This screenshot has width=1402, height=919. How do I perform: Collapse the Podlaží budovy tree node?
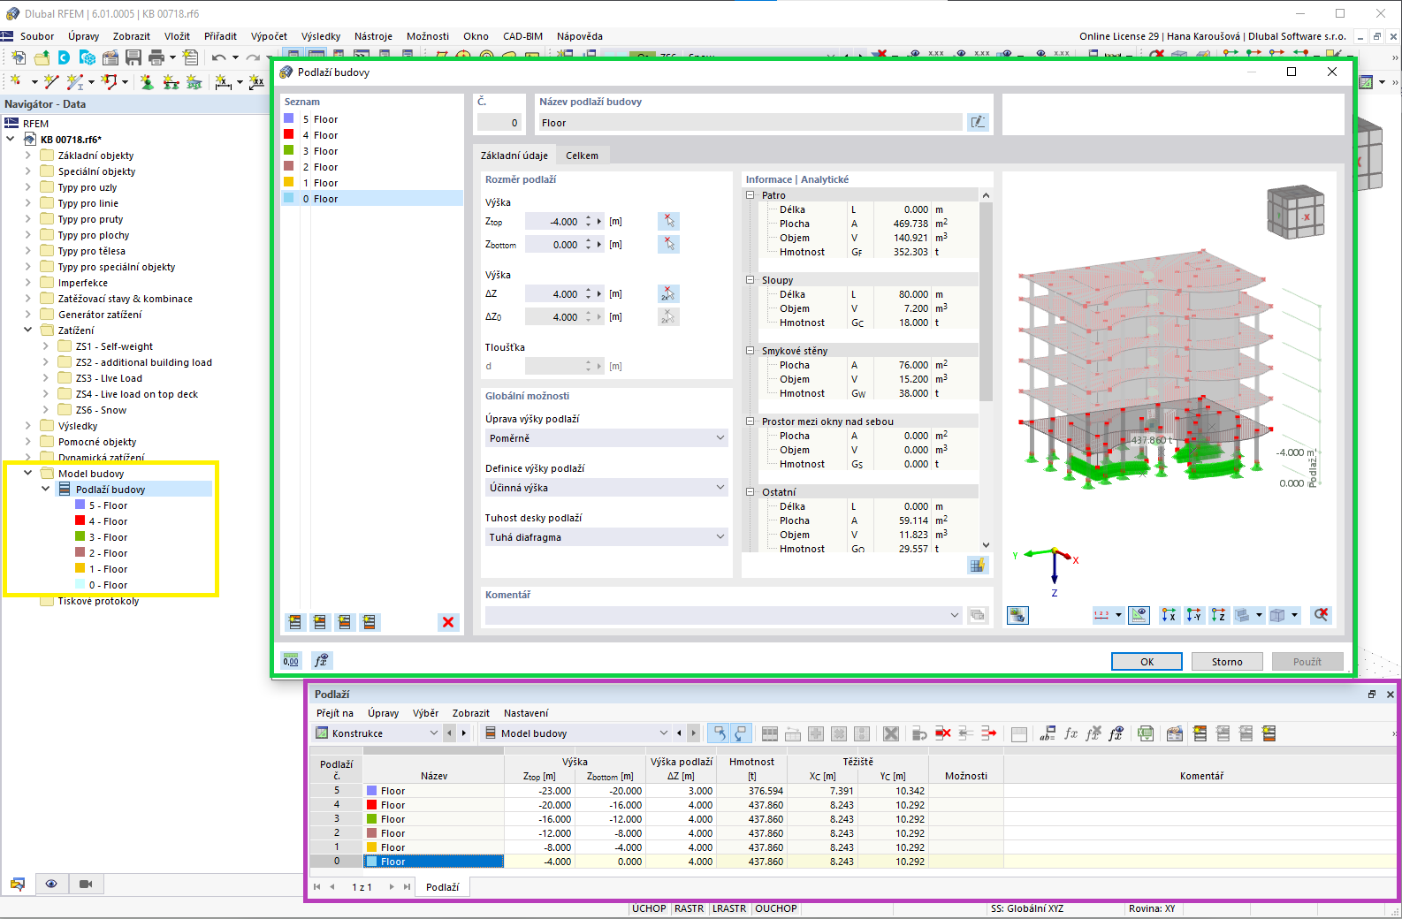(46, 490)
